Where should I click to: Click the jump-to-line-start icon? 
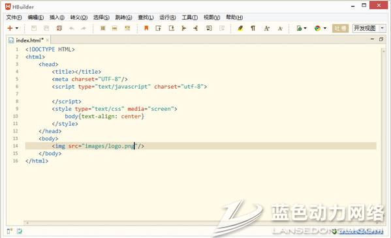pyautogui.click(x=184, y=28)
